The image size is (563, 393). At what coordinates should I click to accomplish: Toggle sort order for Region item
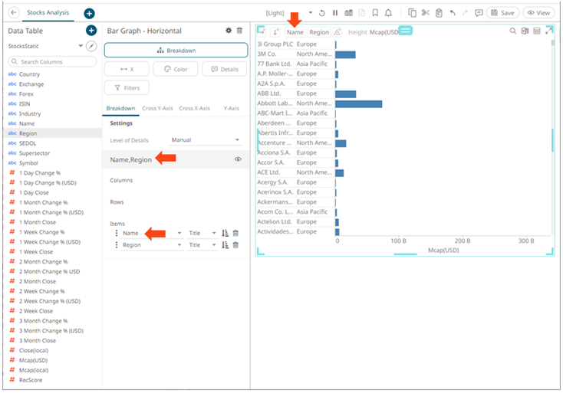point(226,245)
